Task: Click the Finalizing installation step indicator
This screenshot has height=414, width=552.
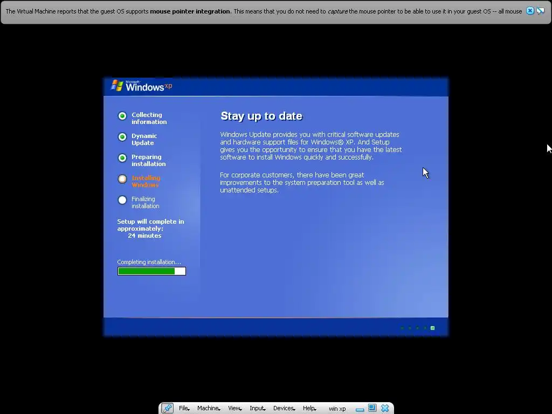Action: pos(122,200)
